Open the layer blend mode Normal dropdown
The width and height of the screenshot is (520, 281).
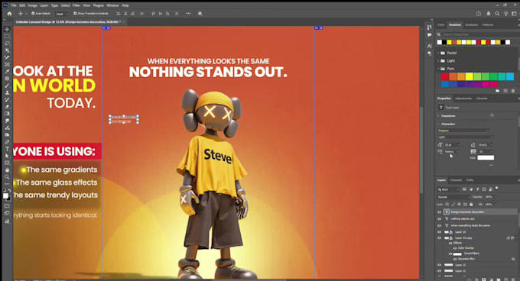tap(454, 197)
